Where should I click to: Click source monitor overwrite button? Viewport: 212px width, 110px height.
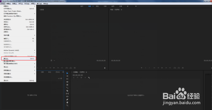pyautogui.click(x=71, y=68)
